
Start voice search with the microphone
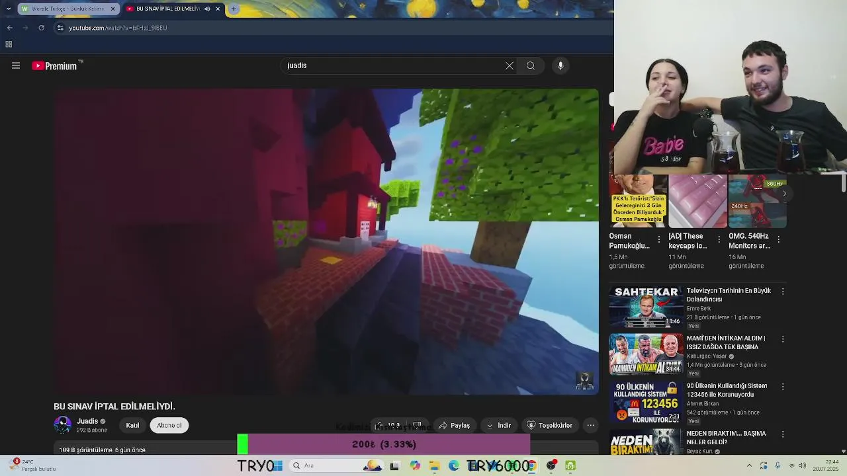(560, 65)
